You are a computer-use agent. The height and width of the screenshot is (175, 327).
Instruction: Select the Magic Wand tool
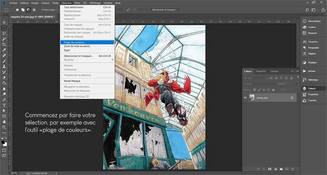click(4, 39)
